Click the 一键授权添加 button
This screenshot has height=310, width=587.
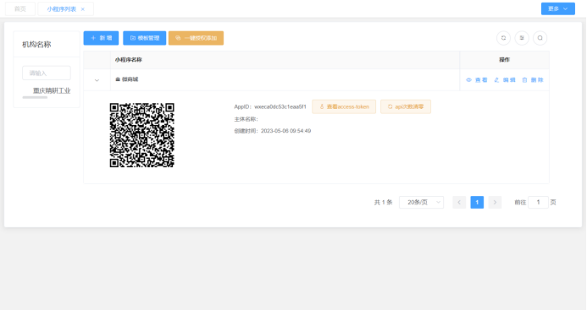tap(197, 38)
